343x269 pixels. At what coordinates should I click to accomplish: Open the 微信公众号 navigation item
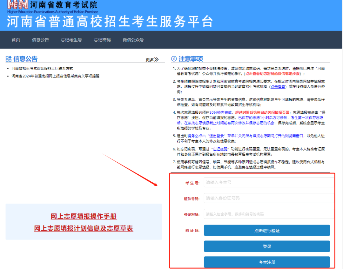tap(133, 40)
